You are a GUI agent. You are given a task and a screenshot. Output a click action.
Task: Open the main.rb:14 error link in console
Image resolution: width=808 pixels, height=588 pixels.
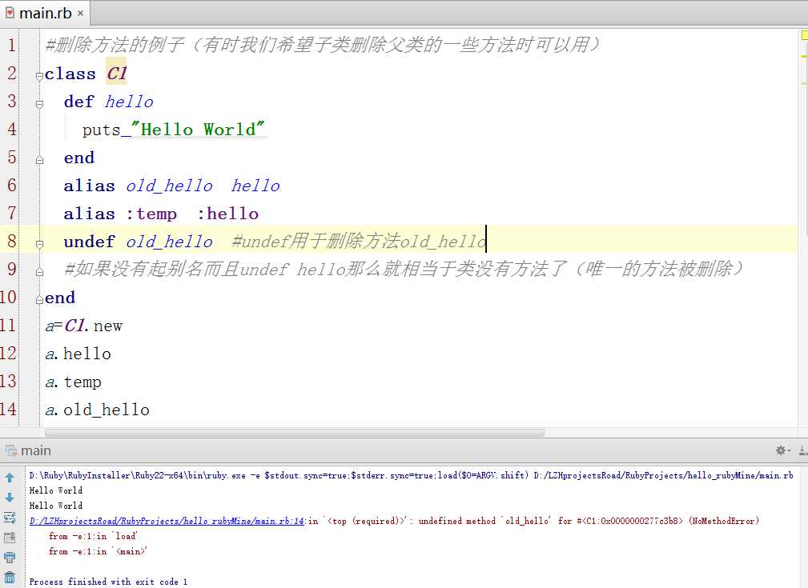click(x=167, y=521)
